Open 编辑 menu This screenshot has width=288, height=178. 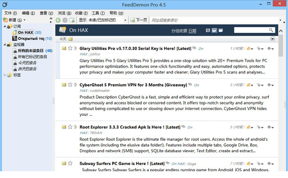[28, 13]
